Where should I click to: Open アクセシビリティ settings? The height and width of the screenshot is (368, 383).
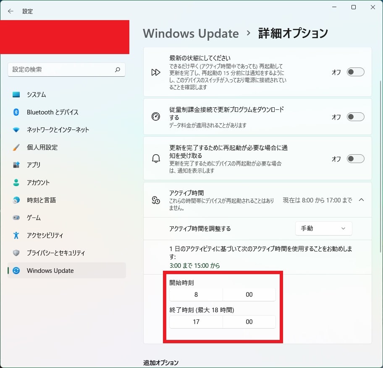(x=67, y=235)
